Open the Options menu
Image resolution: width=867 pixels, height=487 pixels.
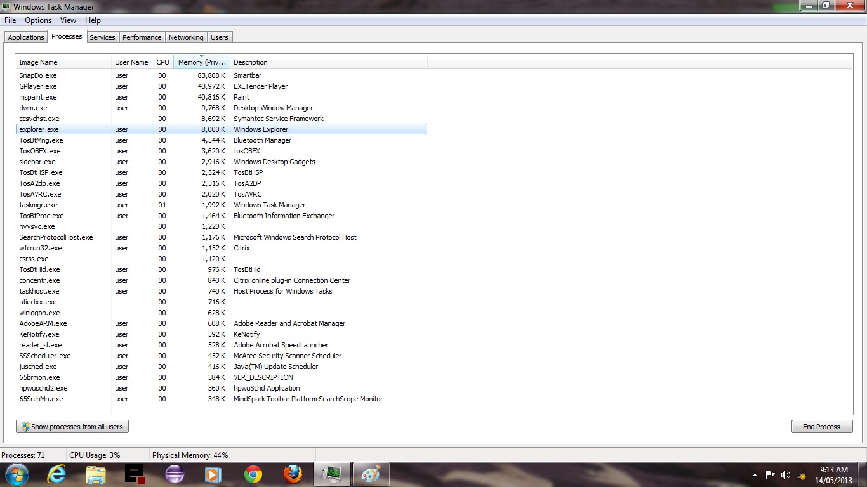coord(38,20)
